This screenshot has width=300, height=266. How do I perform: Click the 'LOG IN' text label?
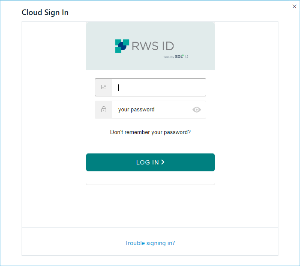147,162
